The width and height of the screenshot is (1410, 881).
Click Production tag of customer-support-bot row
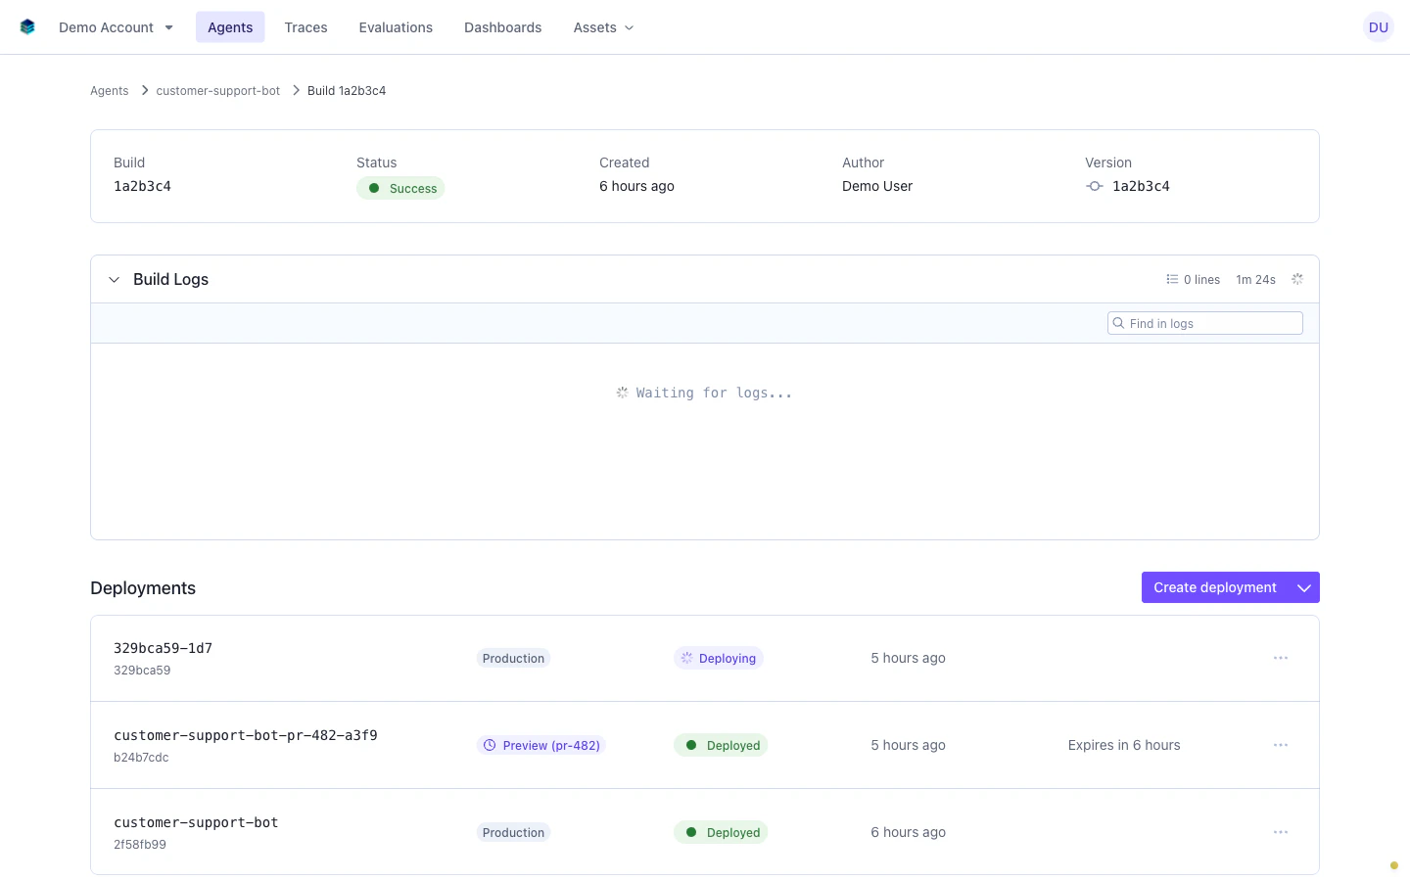point(513,833)
